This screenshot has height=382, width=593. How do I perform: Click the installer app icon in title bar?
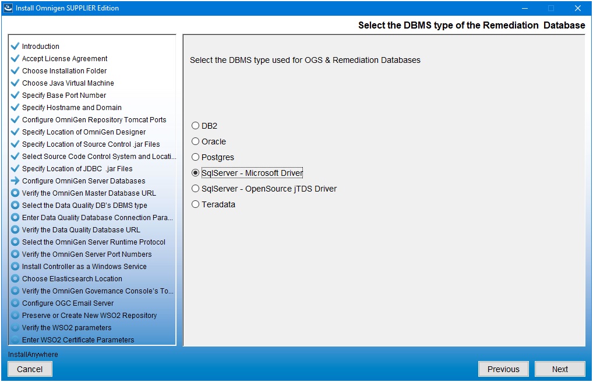click(x=8, y=8)
